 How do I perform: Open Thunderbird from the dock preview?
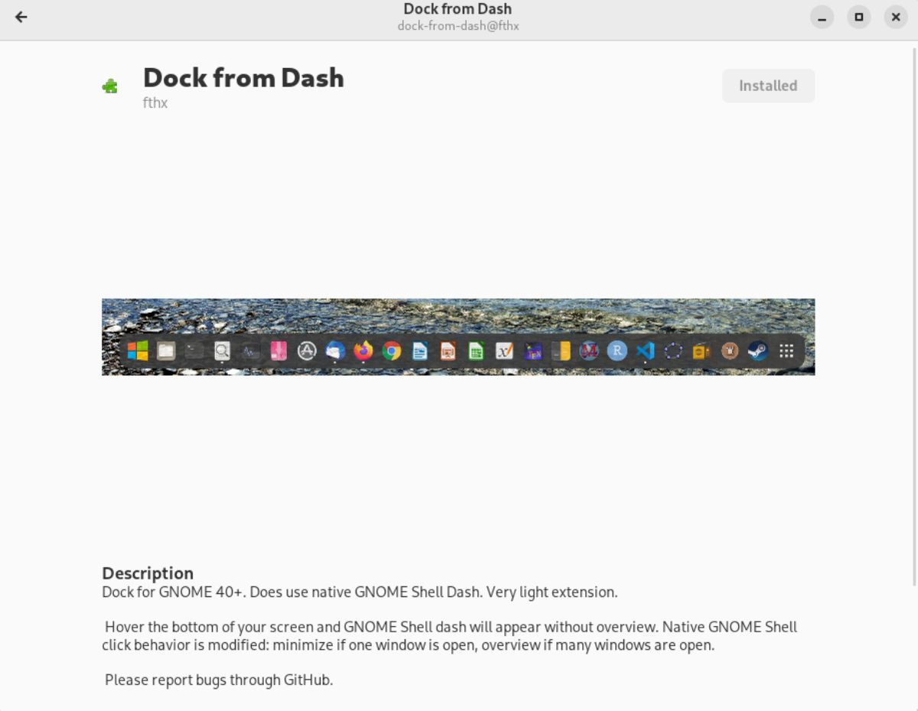click(334, 352)
